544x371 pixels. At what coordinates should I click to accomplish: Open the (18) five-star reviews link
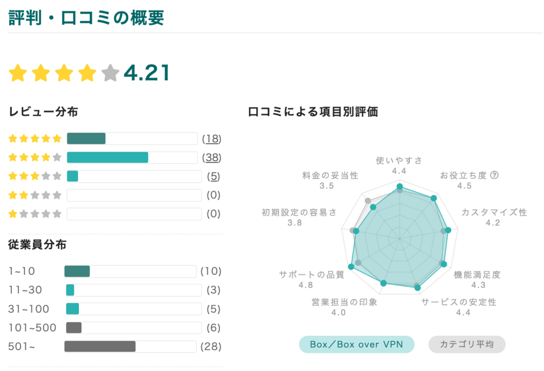211,139
